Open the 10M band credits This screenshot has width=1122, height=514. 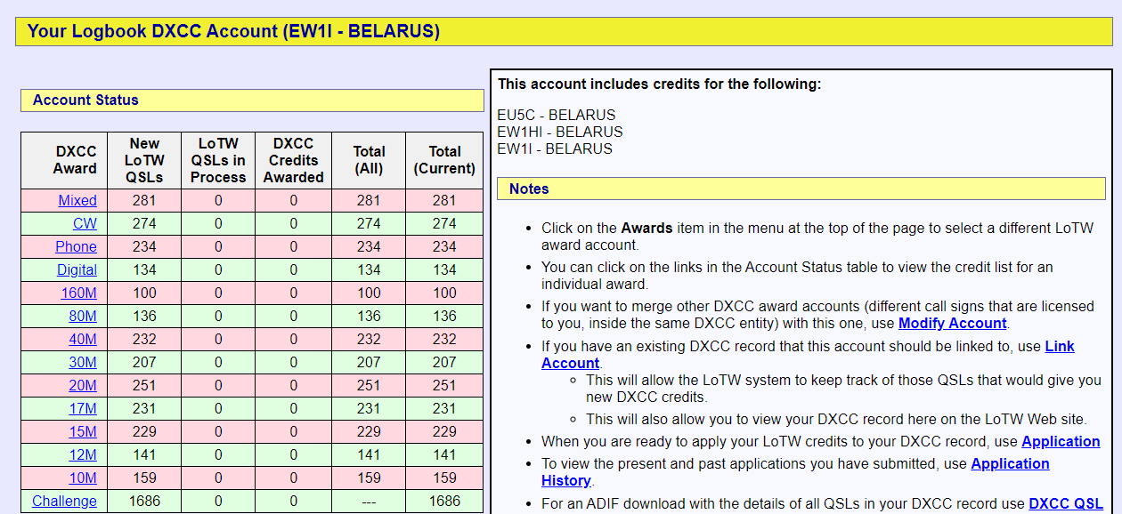83,478
